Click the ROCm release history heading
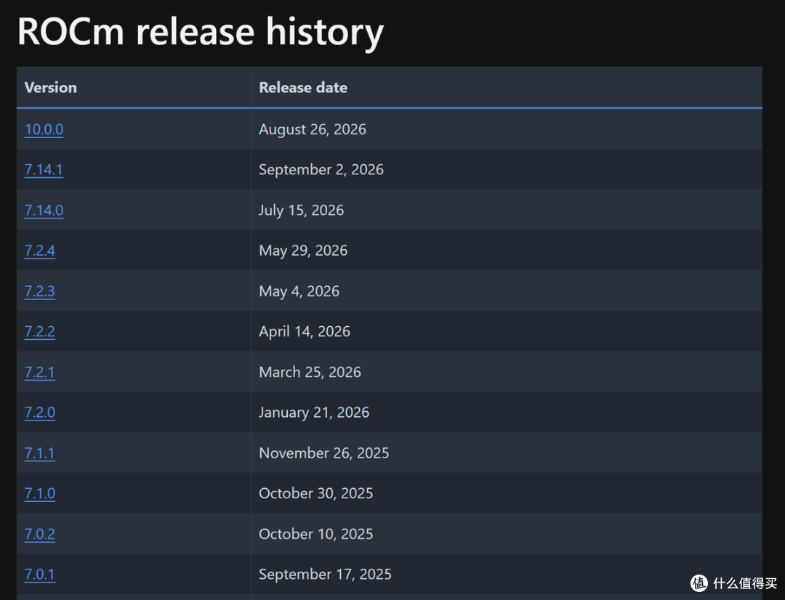785x600 pixels. [201, 32]
